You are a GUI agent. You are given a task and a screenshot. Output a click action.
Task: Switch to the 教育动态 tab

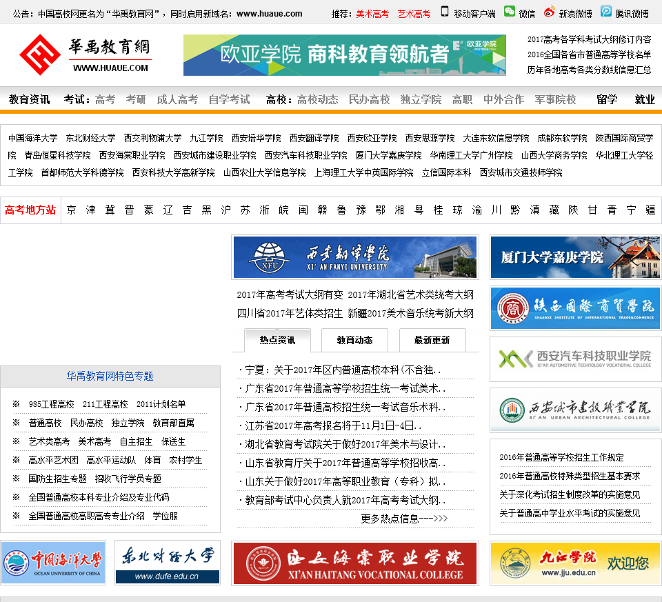(354, 340)
